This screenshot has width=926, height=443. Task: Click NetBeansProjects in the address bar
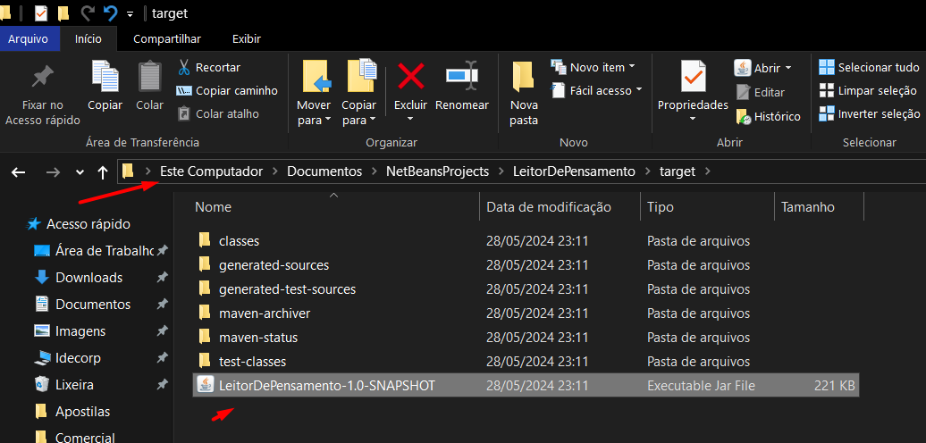tap(438, 171)
